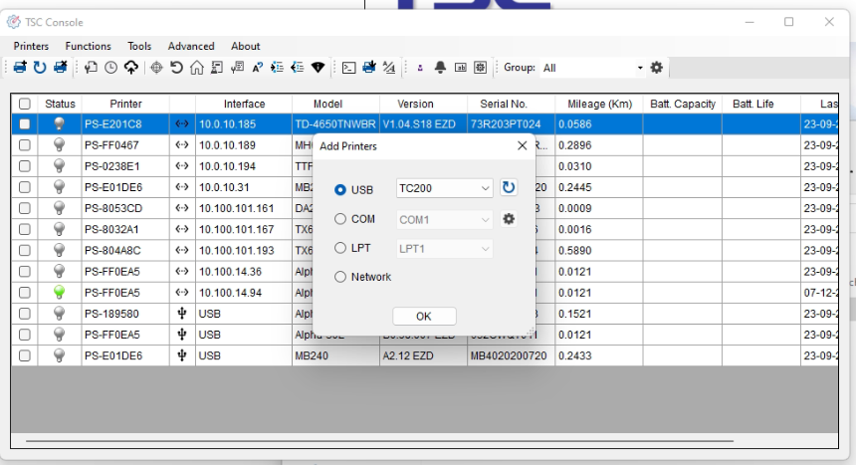The height and width of the screenshot is (465, 856).
Task: Click the Wi-Fi icon in toolbar
Action: pyautogui.click(x=319, y=68)
